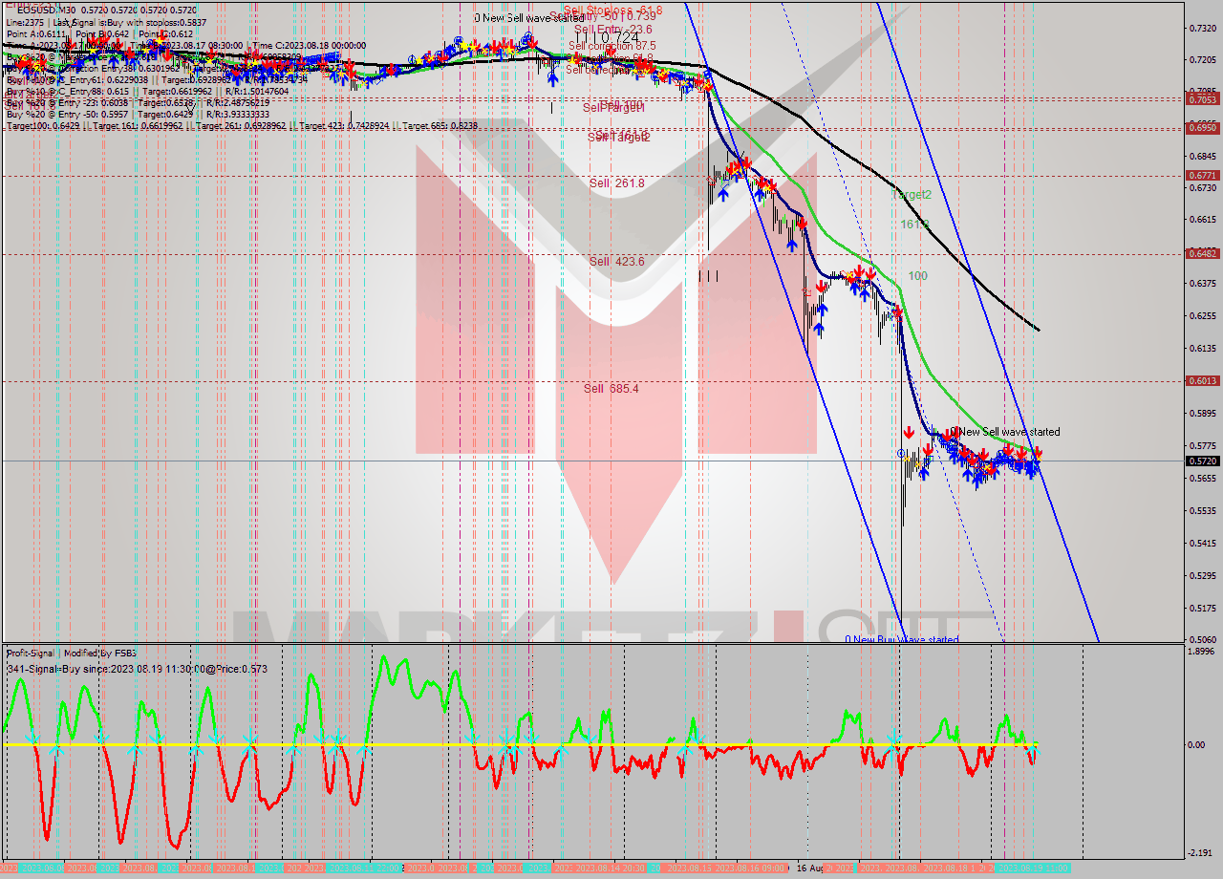Click the 0.7320 price axis value
Viewport: 1223px width, 879px height.
(x=1202, y=28)
